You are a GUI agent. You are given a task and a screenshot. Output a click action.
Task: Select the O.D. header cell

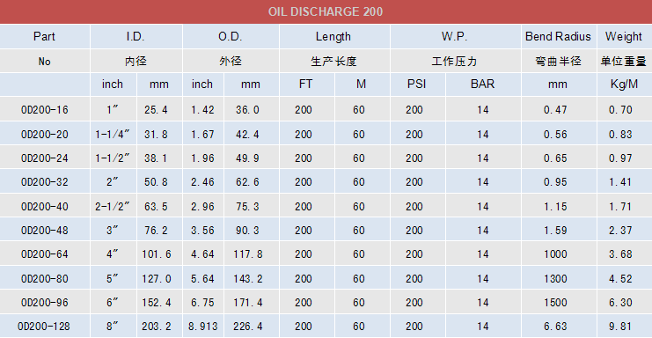(231, 37)
